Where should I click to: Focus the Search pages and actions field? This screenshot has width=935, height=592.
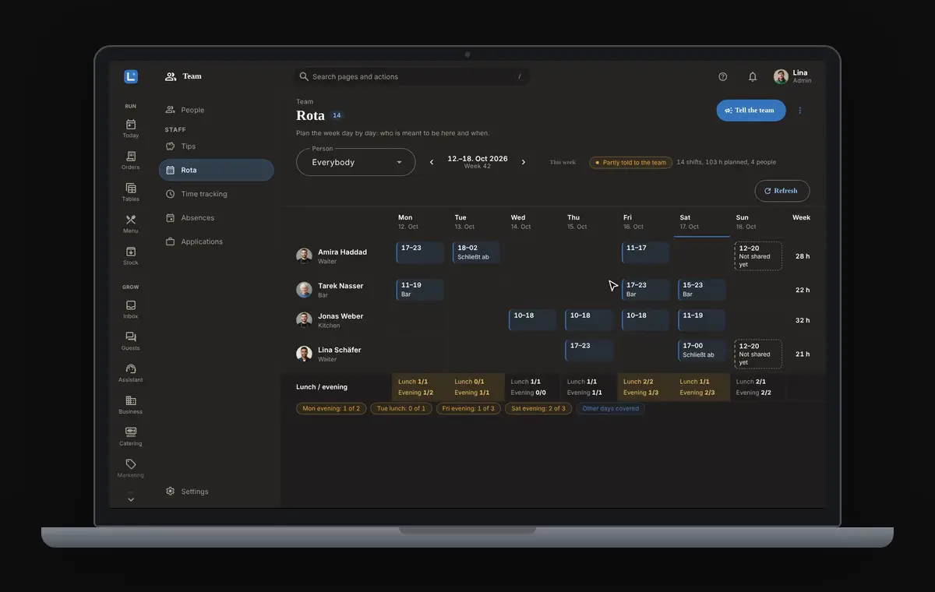413,76
